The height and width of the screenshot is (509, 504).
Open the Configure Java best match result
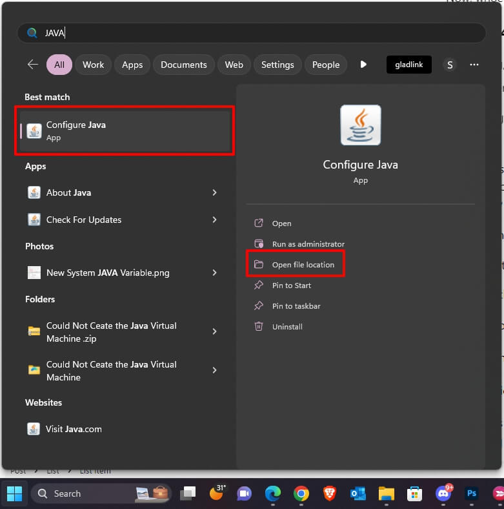click(x=125, y=131)
